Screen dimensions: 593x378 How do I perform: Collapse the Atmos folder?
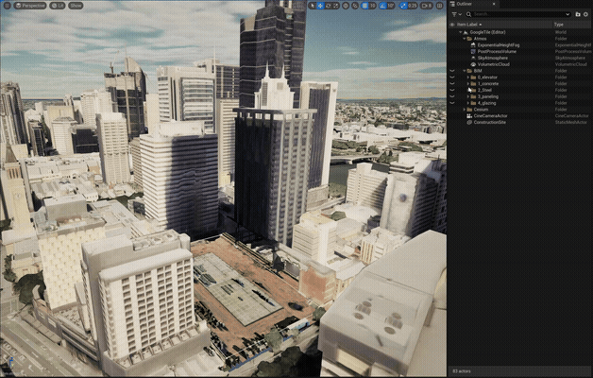465,39
